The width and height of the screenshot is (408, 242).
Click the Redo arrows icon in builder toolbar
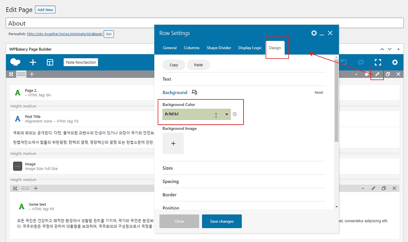tap(361, 62)
